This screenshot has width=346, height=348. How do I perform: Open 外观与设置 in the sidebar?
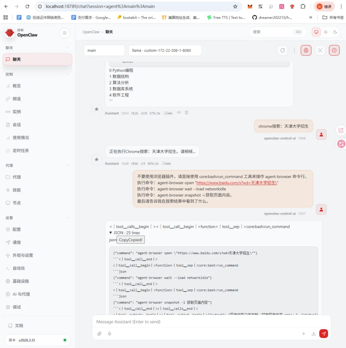click(x=37, y=255)
